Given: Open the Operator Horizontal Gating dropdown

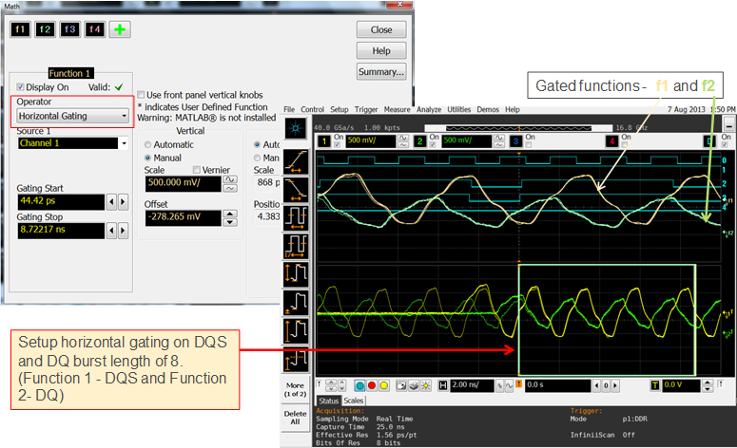Looking at the screenshot, I should click(x=73, y=116).
